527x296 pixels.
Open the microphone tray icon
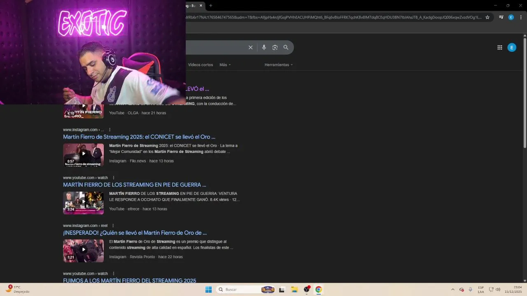[x=471, y=289]
